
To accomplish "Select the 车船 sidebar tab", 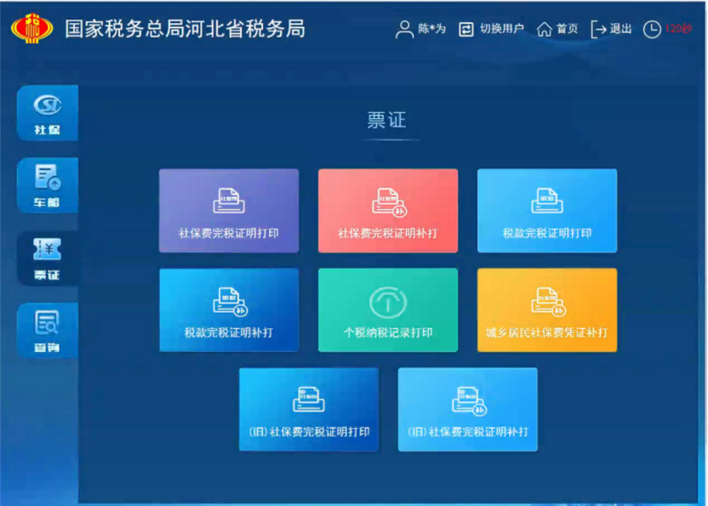I will 47,185.
